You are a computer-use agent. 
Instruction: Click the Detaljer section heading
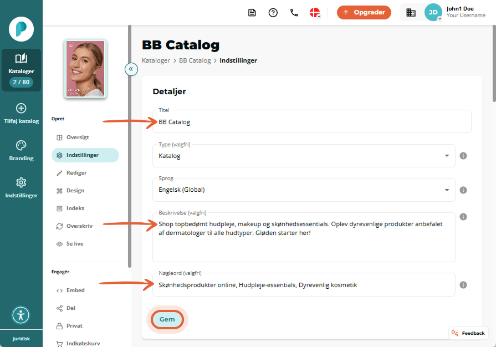tap(169, 91)
